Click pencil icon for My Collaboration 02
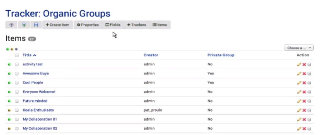Viewport: 322px width, 135px height. 299,128
